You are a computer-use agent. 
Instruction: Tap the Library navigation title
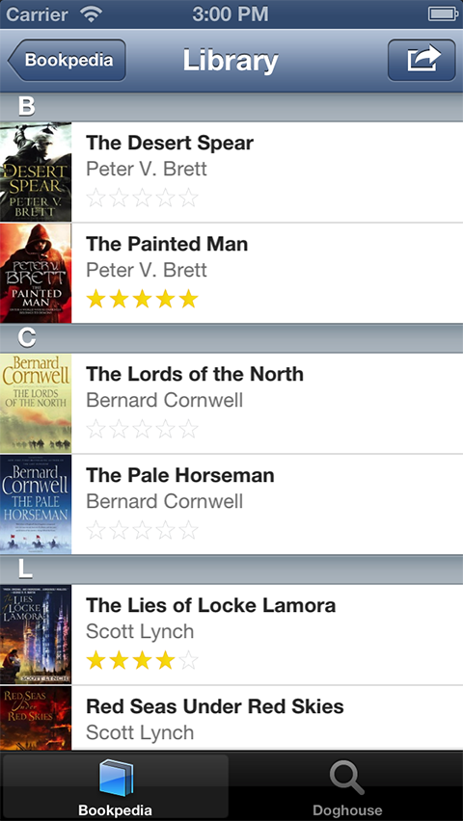(231, 61)
